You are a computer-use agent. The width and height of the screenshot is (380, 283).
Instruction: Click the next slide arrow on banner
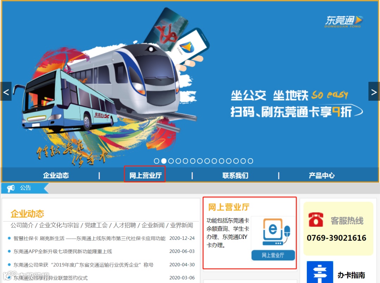(374, 92)
